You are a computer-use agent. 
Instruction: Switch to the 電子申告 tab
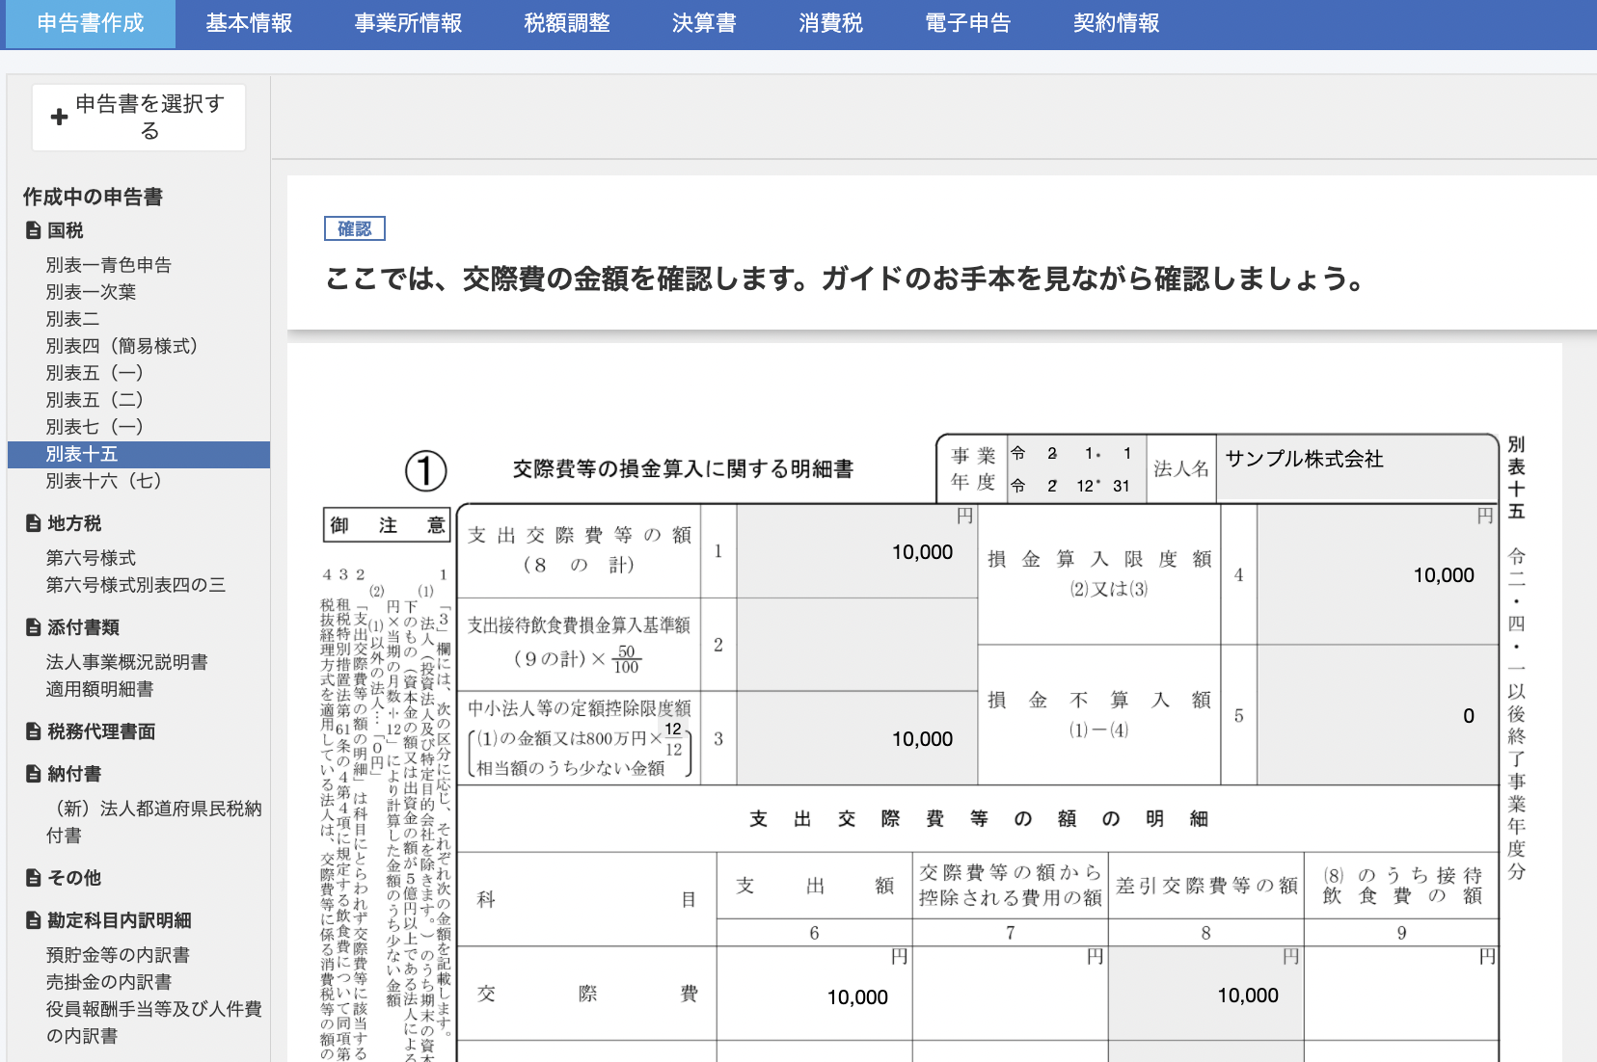(x=967, y=23)
